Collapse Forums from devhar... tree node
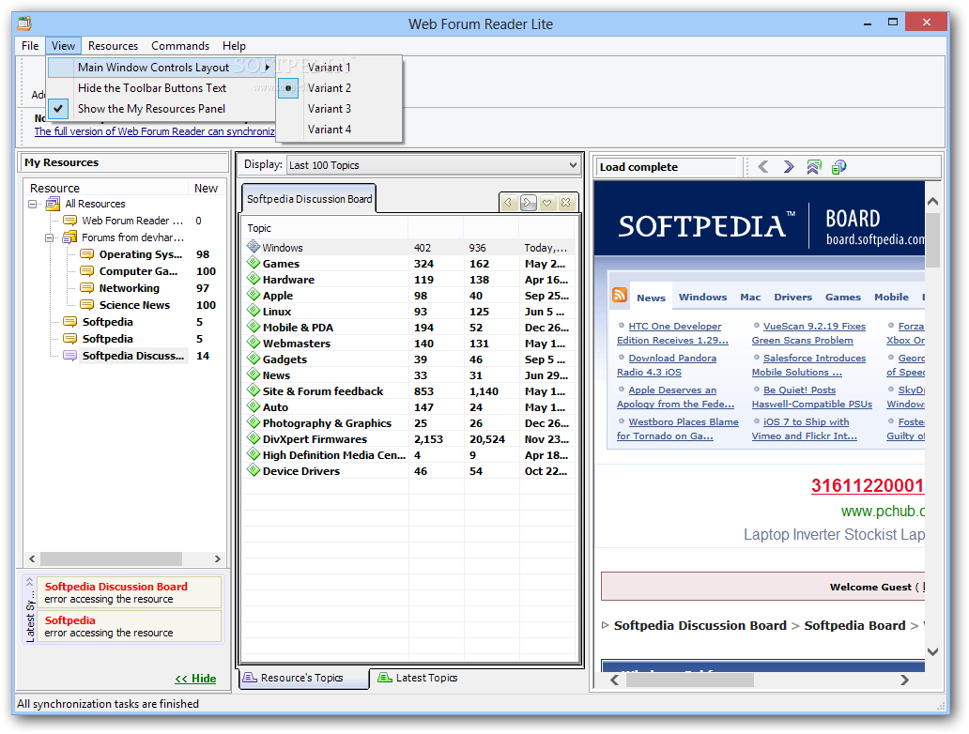The height and width of the screenshot is (734, 969). pyautogui.click(x=50, y=237)
